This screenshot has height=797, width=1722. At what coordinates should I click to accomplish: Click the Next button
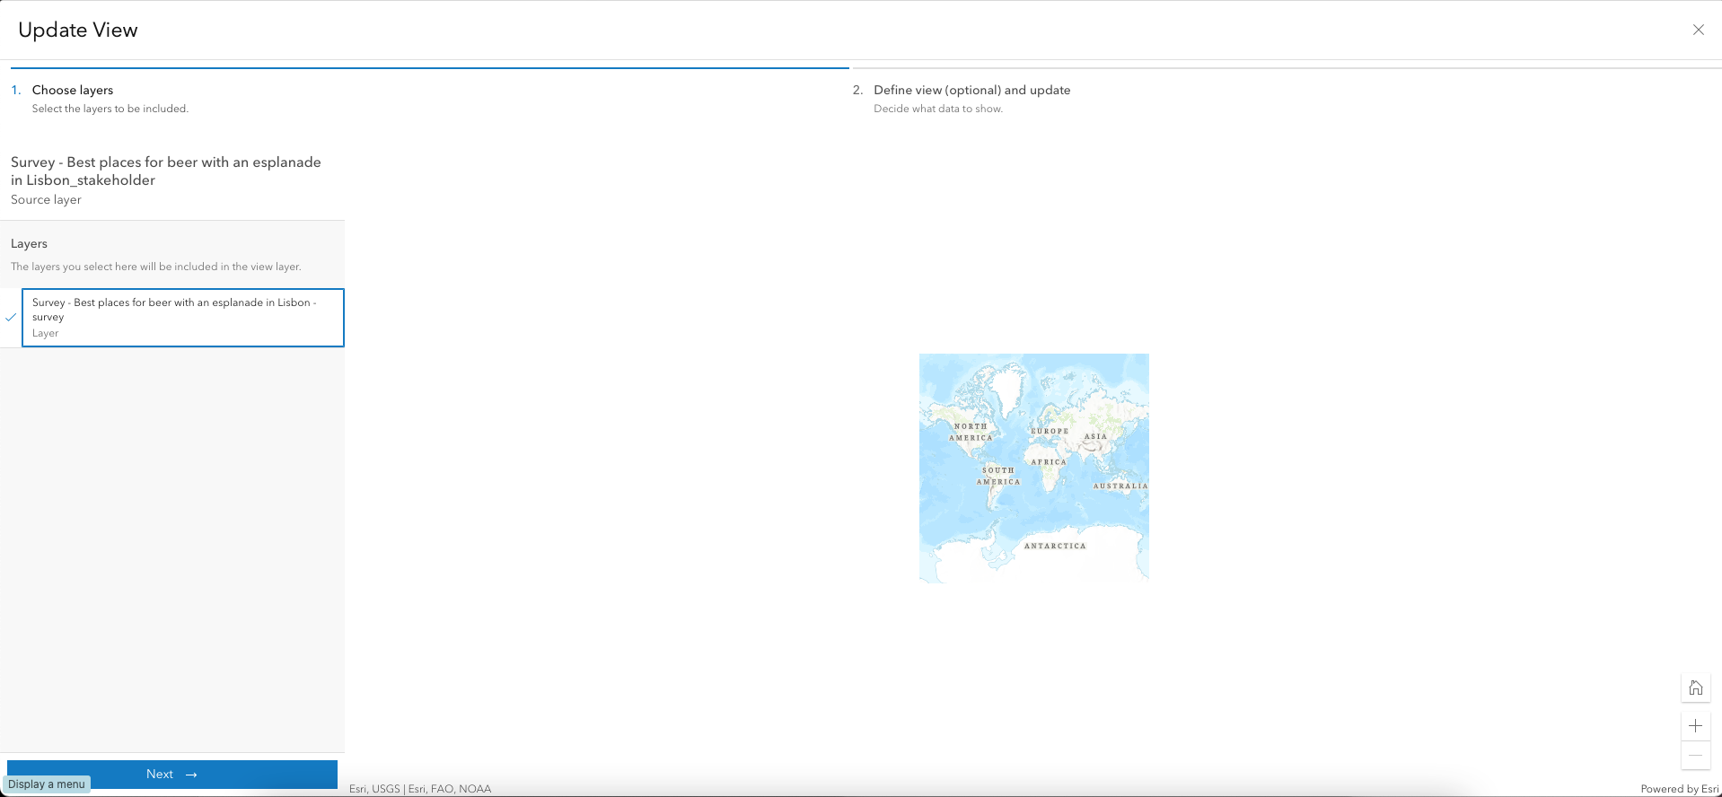pyautogui.click(x=172, y=774)
